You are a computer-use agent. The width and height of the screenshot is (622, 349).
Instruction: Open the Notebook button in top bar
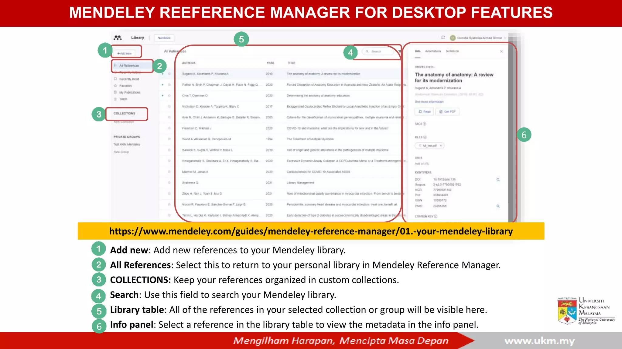164,38
